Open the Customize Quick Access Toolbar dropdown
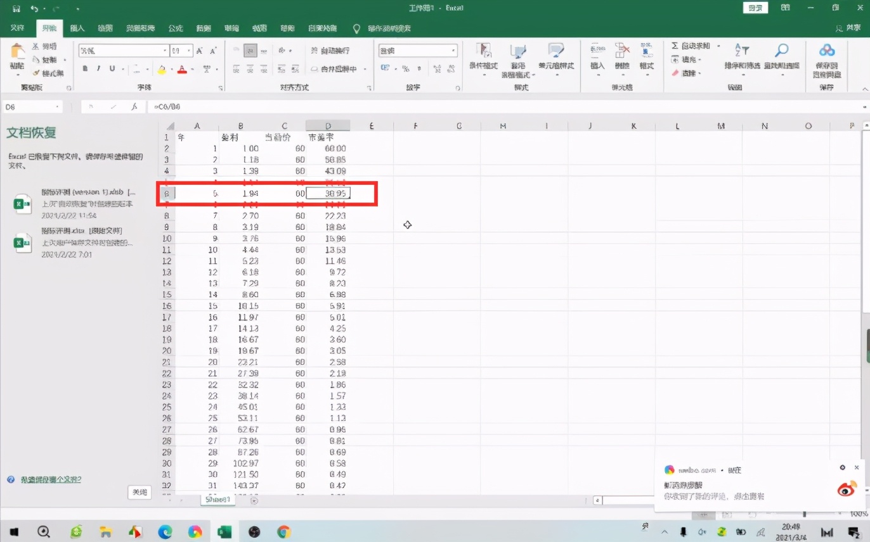 pyautogui.click(x=77, y=9)
